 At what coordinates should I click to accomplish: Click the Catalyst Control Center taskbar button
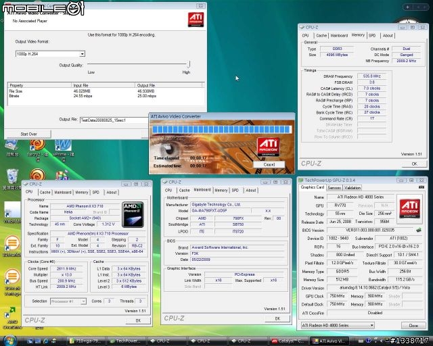288,341
